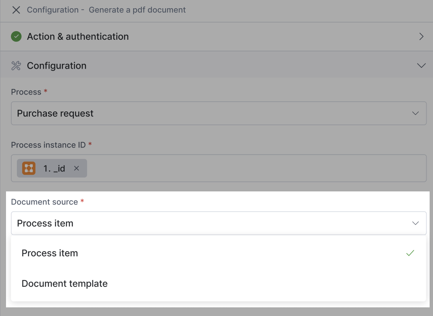Click the Generate a pdf document title
The image size is (433, 316).
[137, 10]
